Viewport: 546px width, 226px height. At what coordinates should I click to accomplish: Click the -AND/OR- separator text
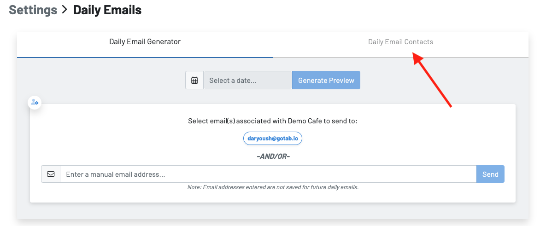point(273,156)
